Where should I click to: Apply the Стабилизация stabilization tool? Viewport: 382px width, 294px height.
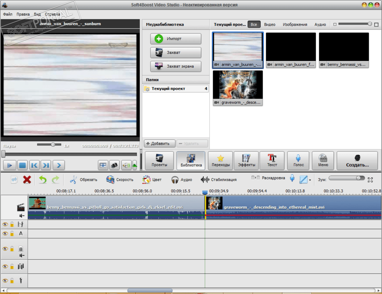click(x=219, y=180)
